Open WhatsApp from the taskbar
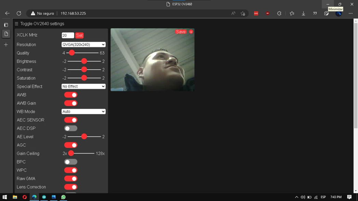Image resolution: width=358 pixels, height=201 pixels. (64, 197)
